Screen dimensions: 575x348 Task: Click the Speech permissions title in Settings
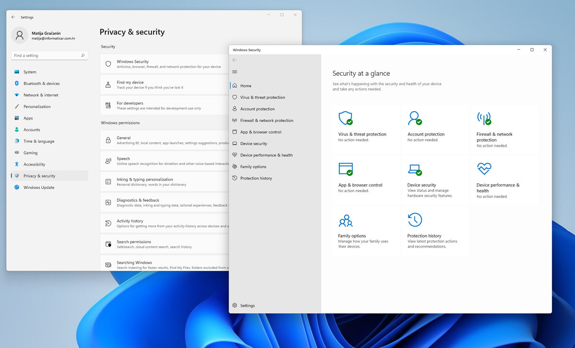pos(123,159)
